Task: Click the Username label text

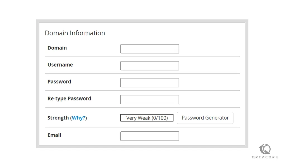Action: point(60,65)
